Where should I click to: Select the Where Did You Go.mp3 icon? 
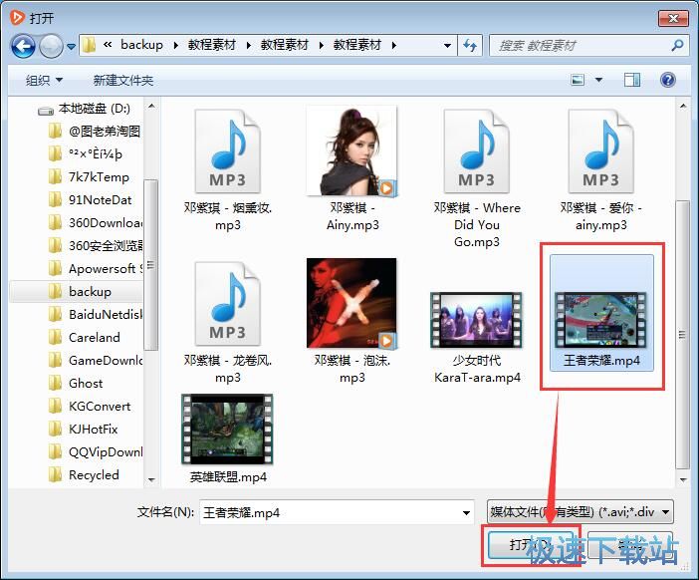tap(477, 151)
